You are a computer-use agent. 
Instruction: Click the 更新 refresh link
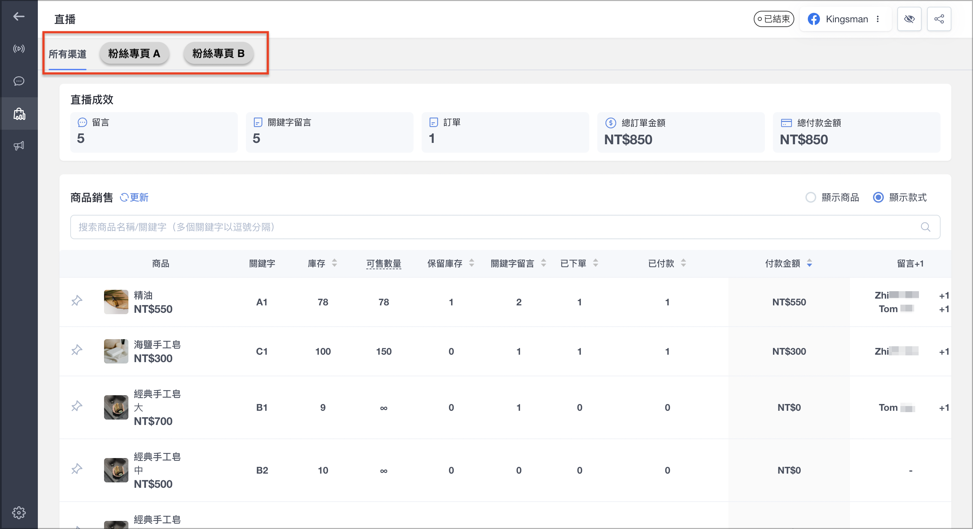(x=134, y=198)
